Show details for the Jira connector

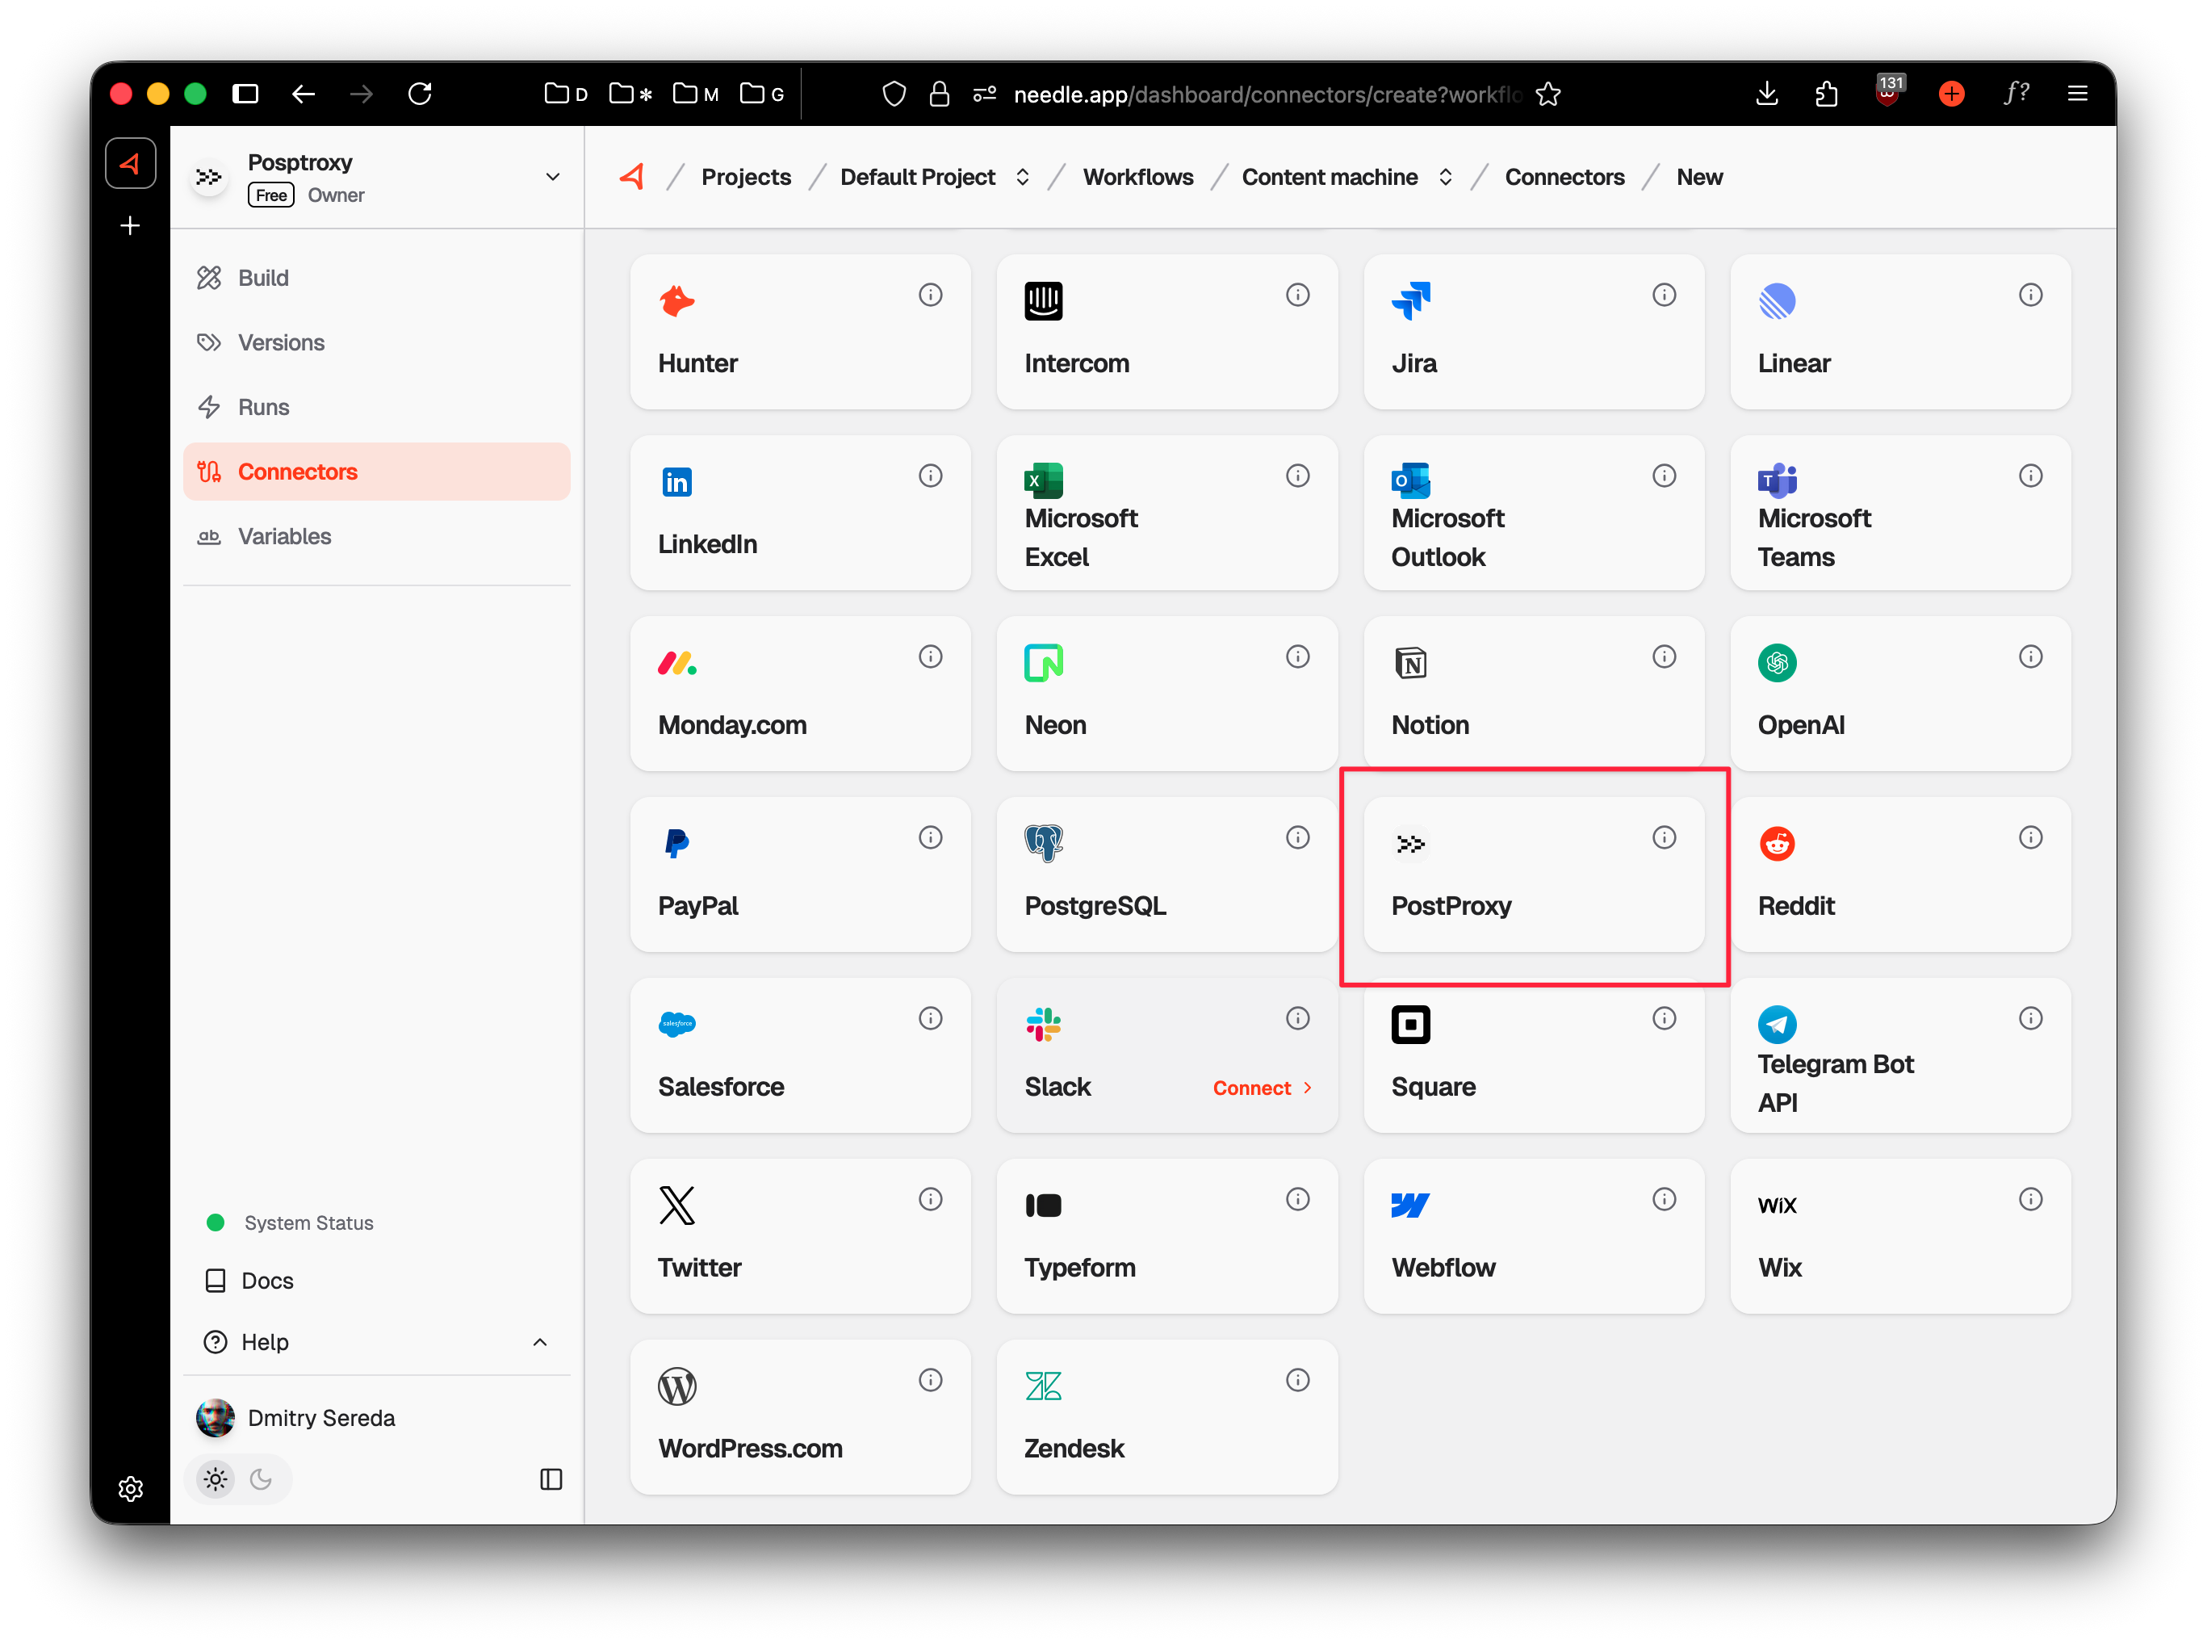pyautogui.click(x=1664, y=295)
